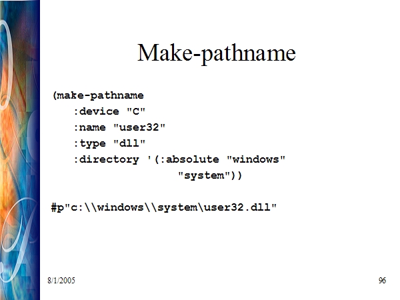Click the ':type "dll"' line
This screenshot has width=400, height=300.
[109, 143]
